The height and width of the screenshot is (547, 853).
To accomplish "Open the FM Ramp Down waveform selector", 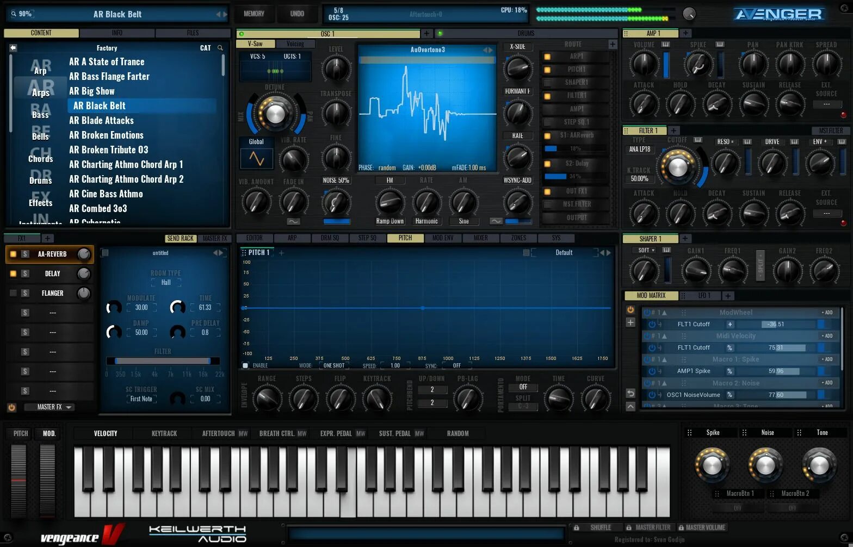I will [390, 221].
